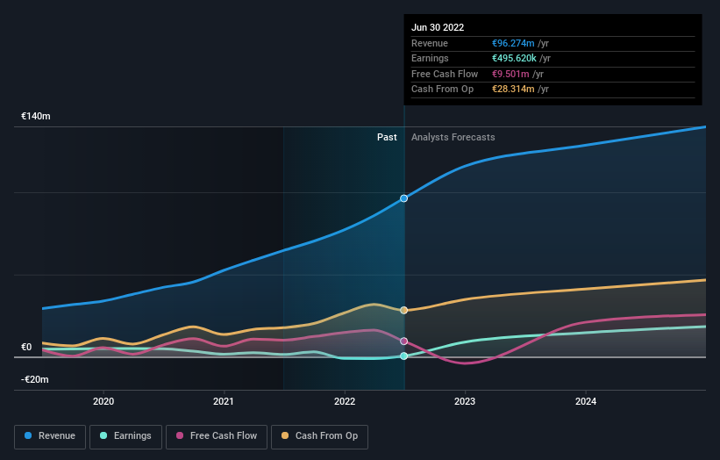This screenshot has height=460, width=720.
Task: Click the €9.501m free cash flow value
Action: (x=510, y=74)
